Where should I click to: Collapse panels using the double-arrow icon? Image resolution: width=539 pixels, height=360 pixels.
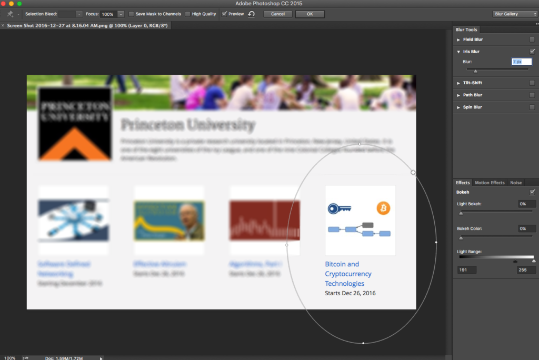coord(536,24)
